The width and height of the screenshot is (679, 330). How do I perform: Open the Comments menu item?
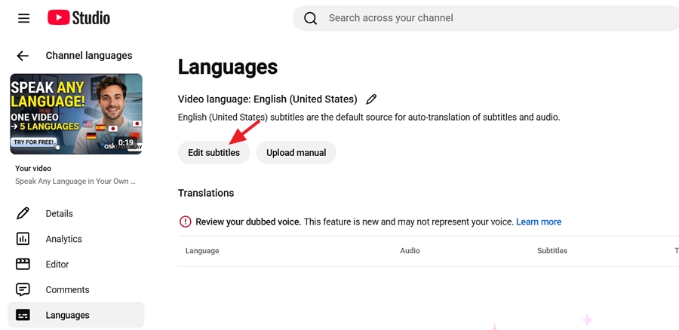coord(75,290)
